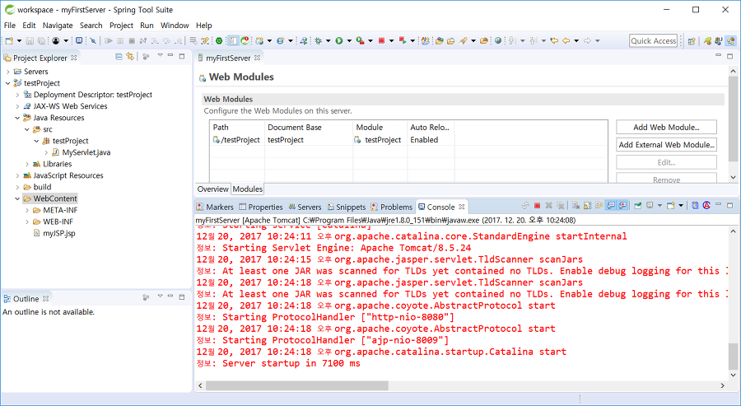Click Last Edit Location arrow icon
Viewport: 741px width, 406px height.
tap(554, 41)
